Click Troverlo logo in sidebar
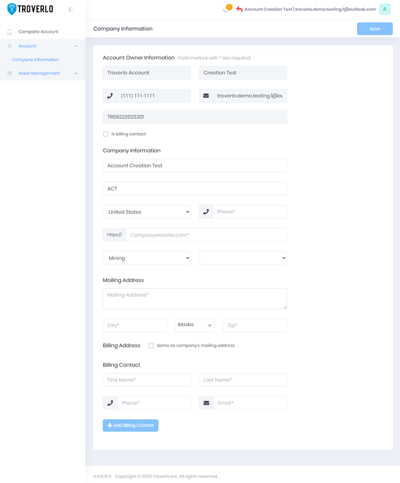This screenshot has height=483, width=400. point(30,9)
